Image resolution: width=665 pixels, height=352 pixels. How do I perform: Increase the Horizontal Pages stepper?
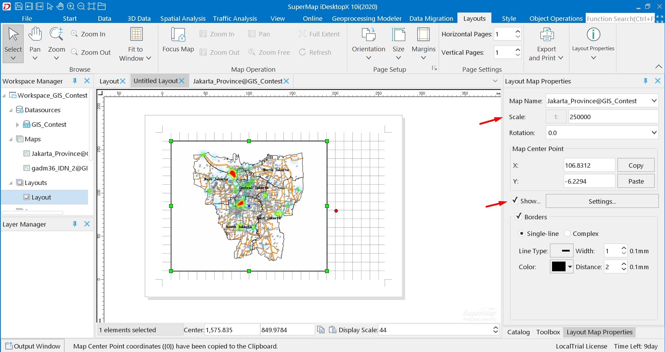tap(518, 30)
